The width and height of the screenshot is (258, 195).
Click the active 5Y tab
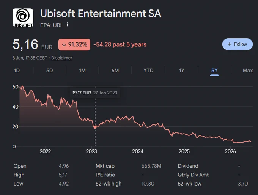point(214,71)
